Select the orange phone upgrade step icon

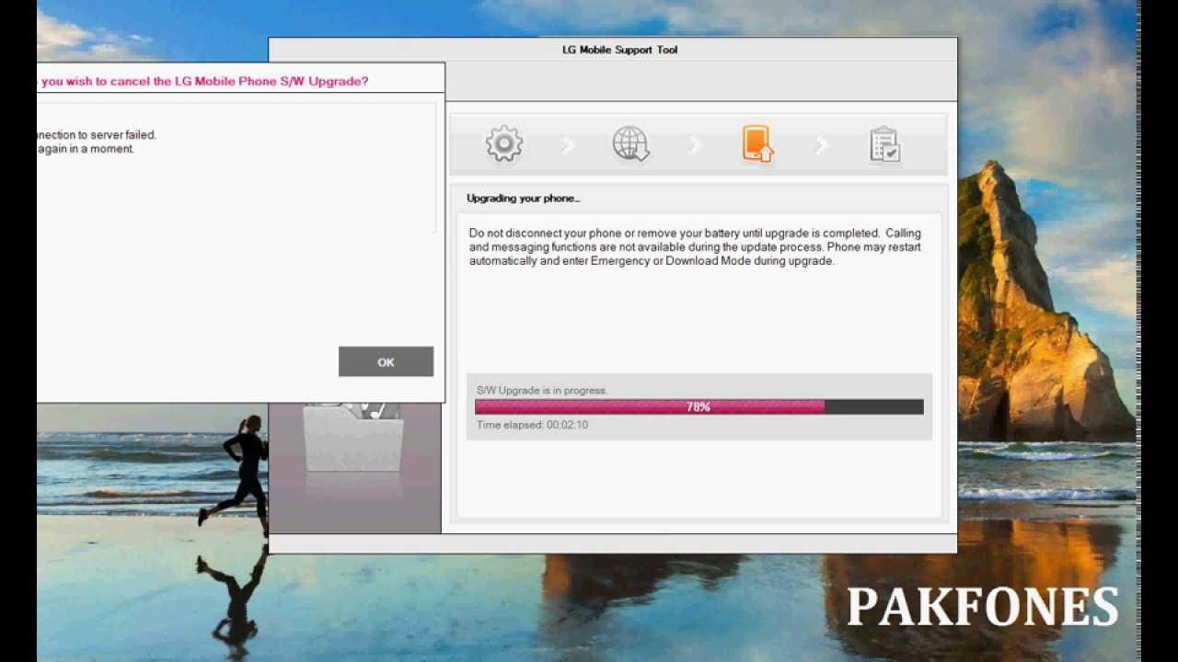coord(757,144)
